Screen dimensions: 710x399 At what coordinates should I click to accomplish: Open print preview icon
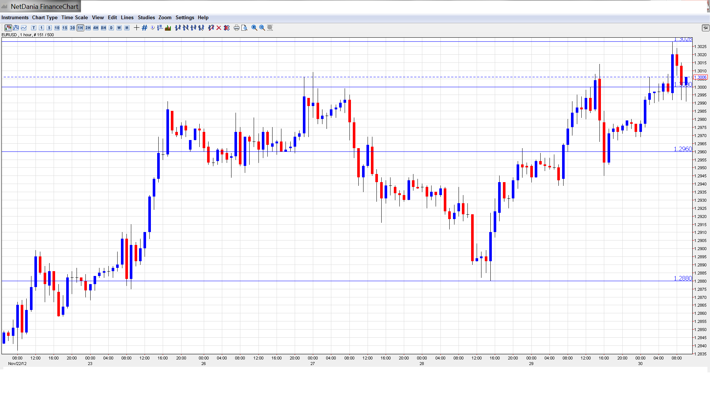pos(244,28)
